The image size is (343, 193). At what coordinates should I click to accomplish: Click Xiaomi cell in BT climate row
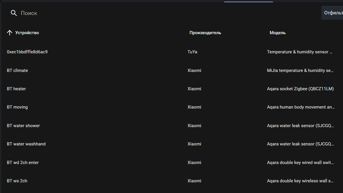(x=194, y=70)
